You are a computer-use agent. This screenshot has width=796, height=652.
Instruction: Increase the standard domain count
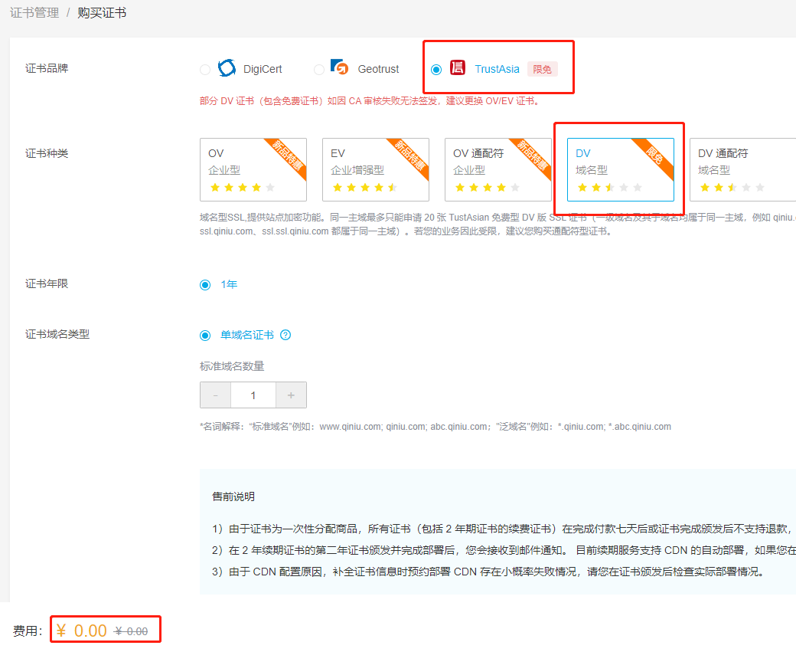(x=291, y=395)
